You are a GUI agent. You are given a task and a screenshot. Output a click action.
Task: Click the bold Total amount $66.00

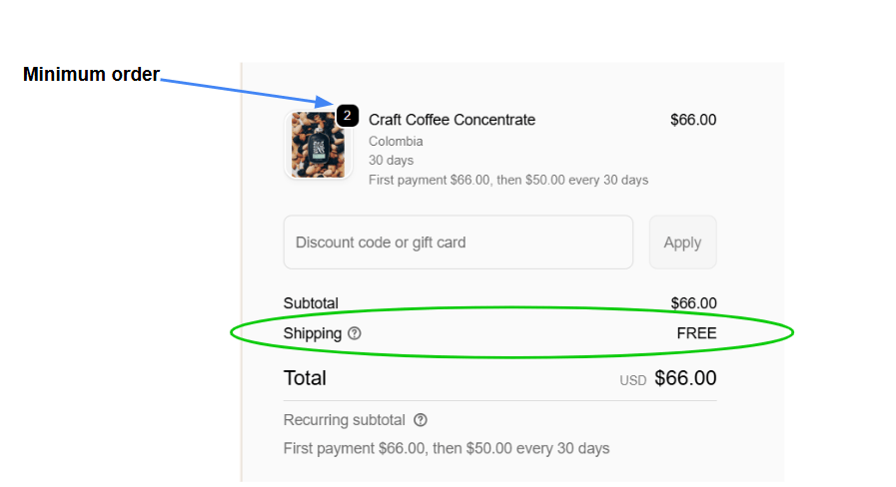(685, 378)
